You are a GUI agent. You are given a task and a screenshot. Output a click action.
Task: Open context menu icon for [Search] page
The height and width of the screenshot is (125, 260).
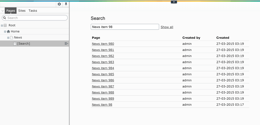66,44
